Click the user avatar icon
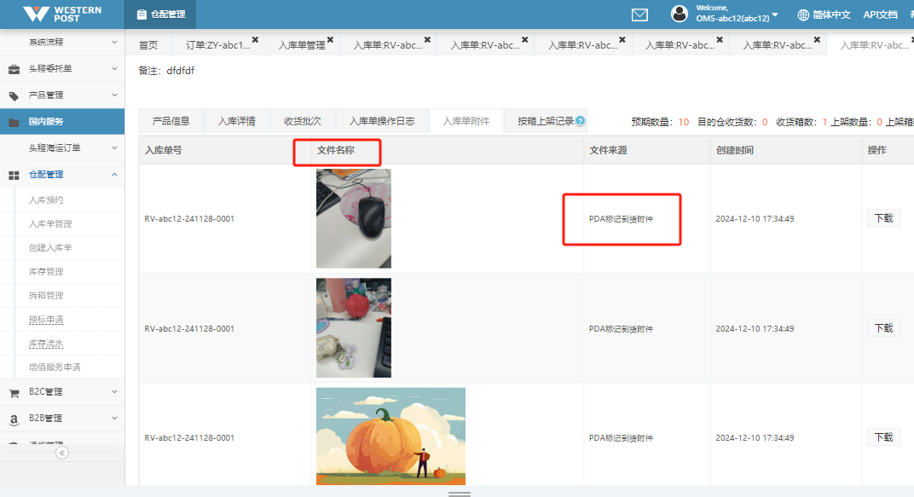This screenshot has width=914, height=497. 679,14
